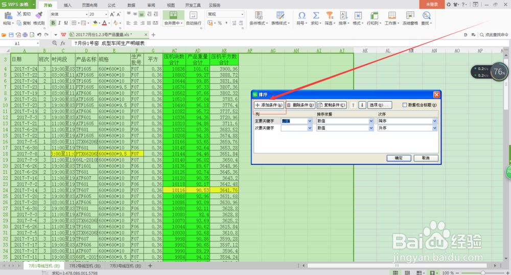Expand secondary keyword column dropdown (次要关键字)

[310, 128]
